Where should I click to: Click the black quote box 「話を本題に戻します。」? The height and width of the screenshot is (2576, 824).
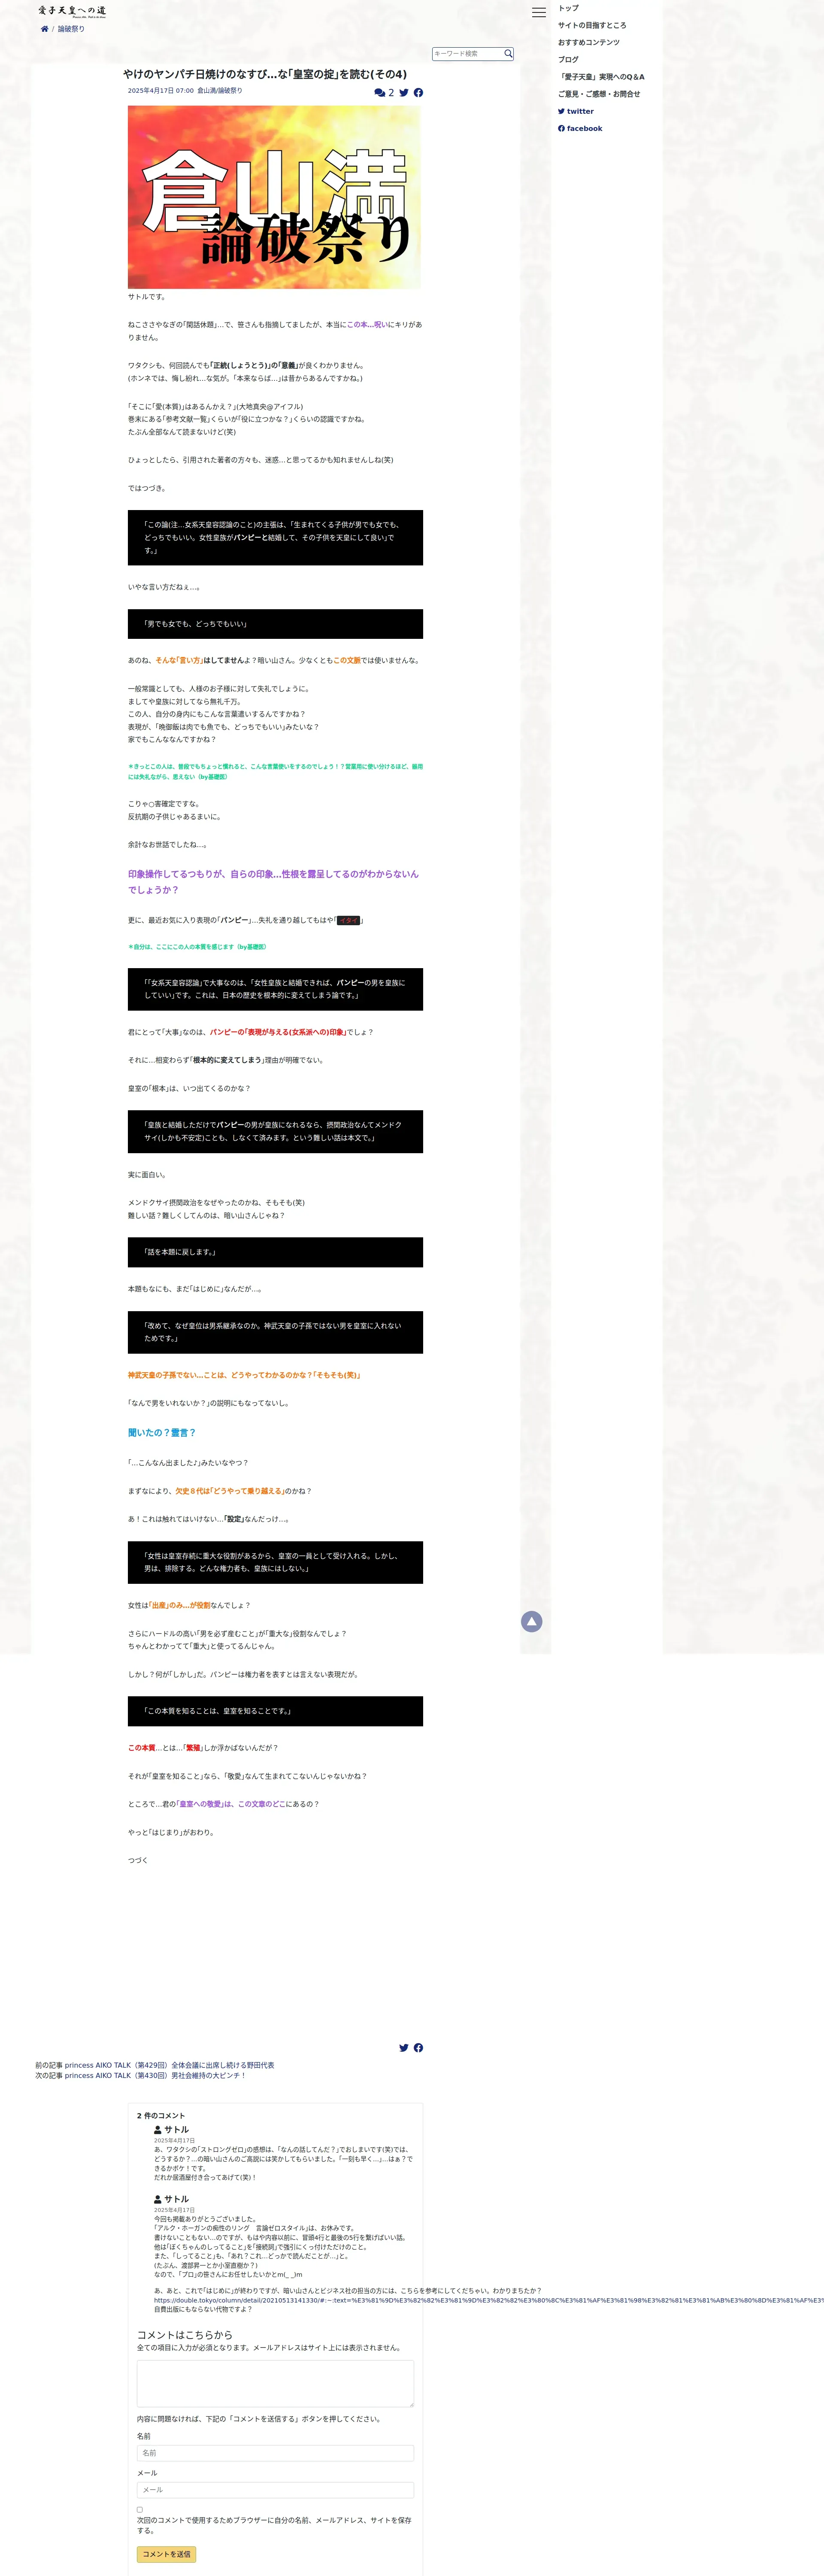[x=275, y=1252]
